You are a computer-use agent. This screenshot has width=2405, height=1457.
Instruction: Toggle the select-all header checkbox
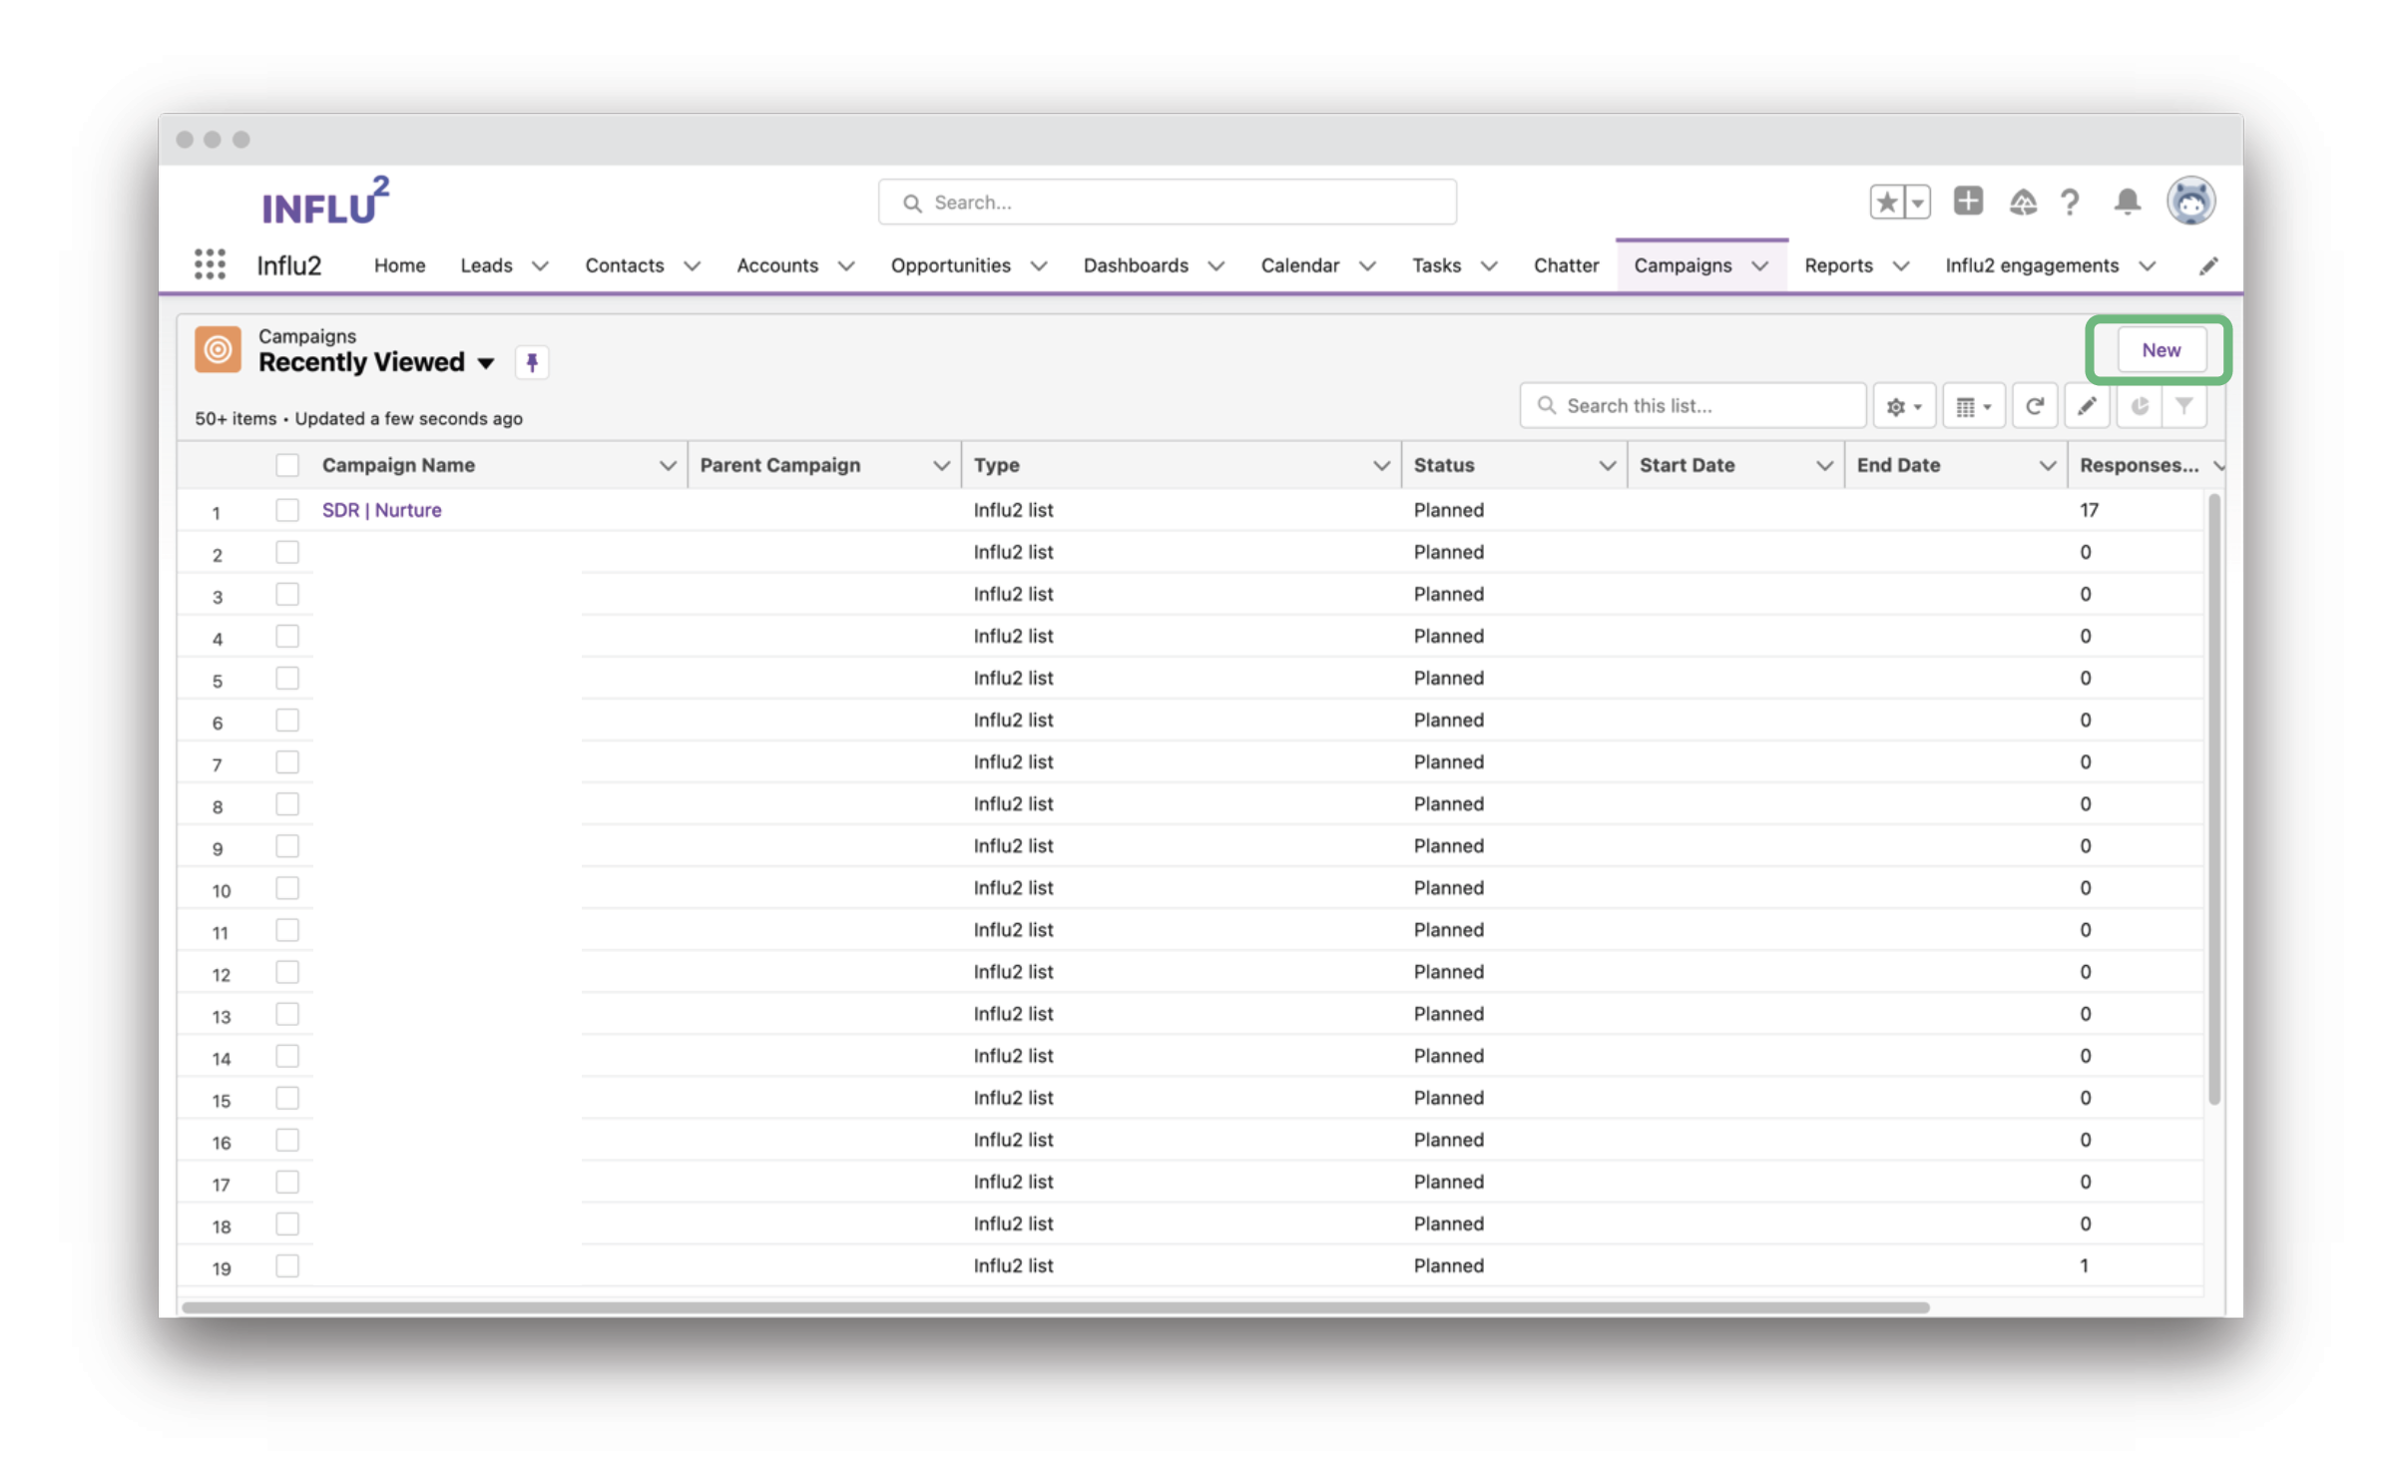tap(287, 465)
